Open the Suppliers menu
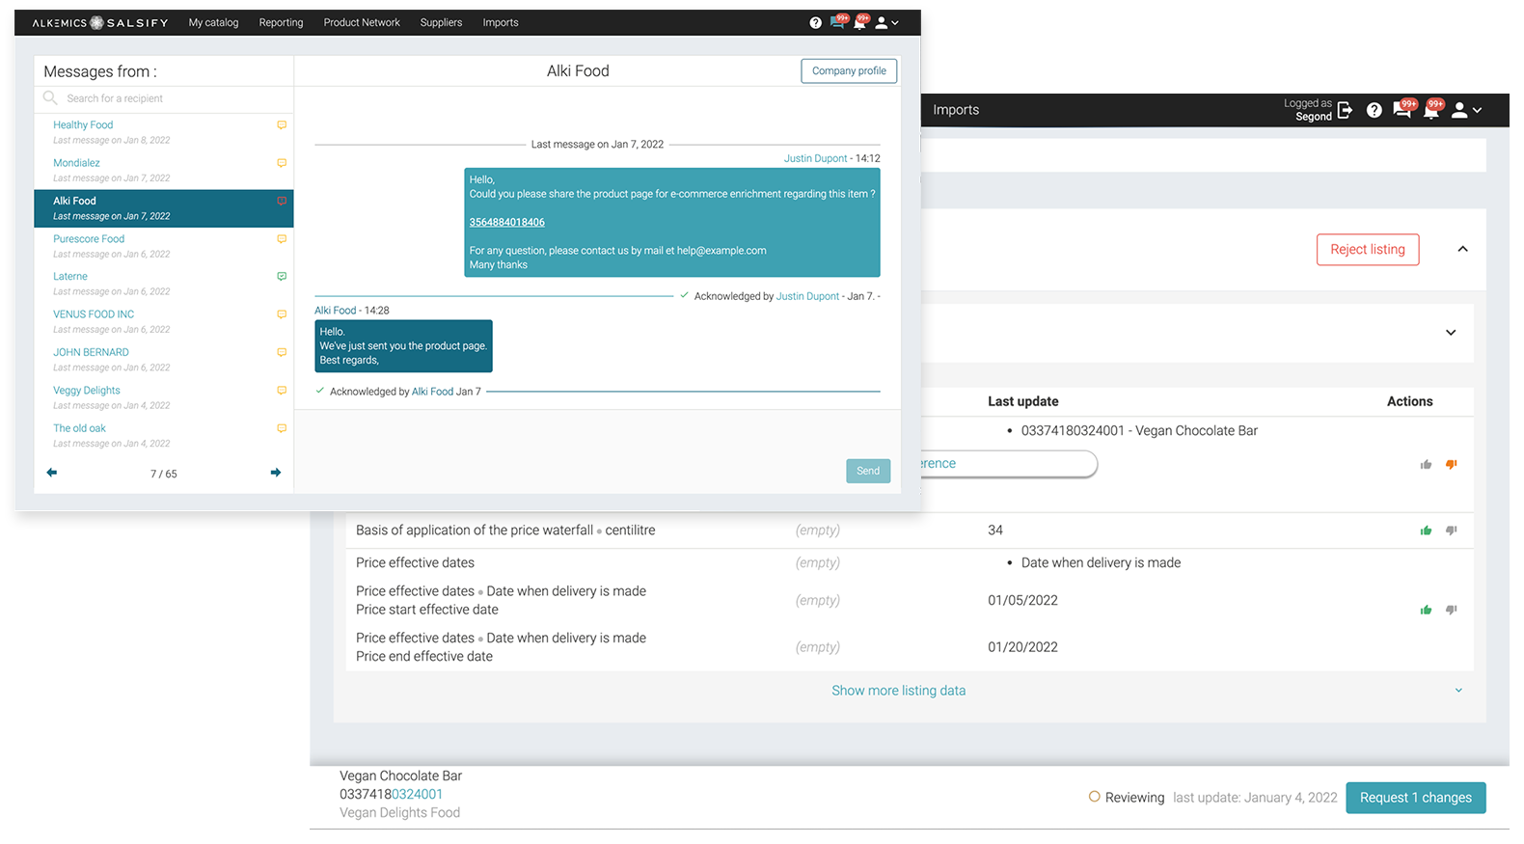Screen dimensions: 1524x844 tap(441, 23)
